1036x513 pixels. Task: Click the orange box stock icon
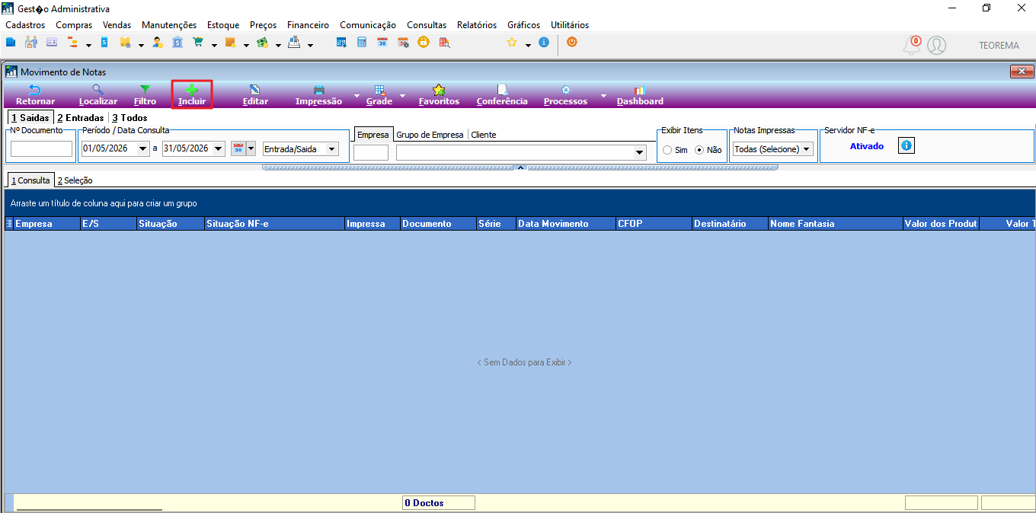click(230, 43)
